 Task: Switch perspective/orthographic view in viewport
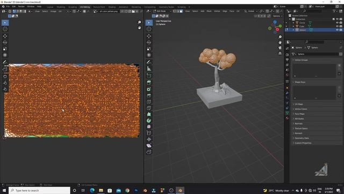[x=280, y=53]
